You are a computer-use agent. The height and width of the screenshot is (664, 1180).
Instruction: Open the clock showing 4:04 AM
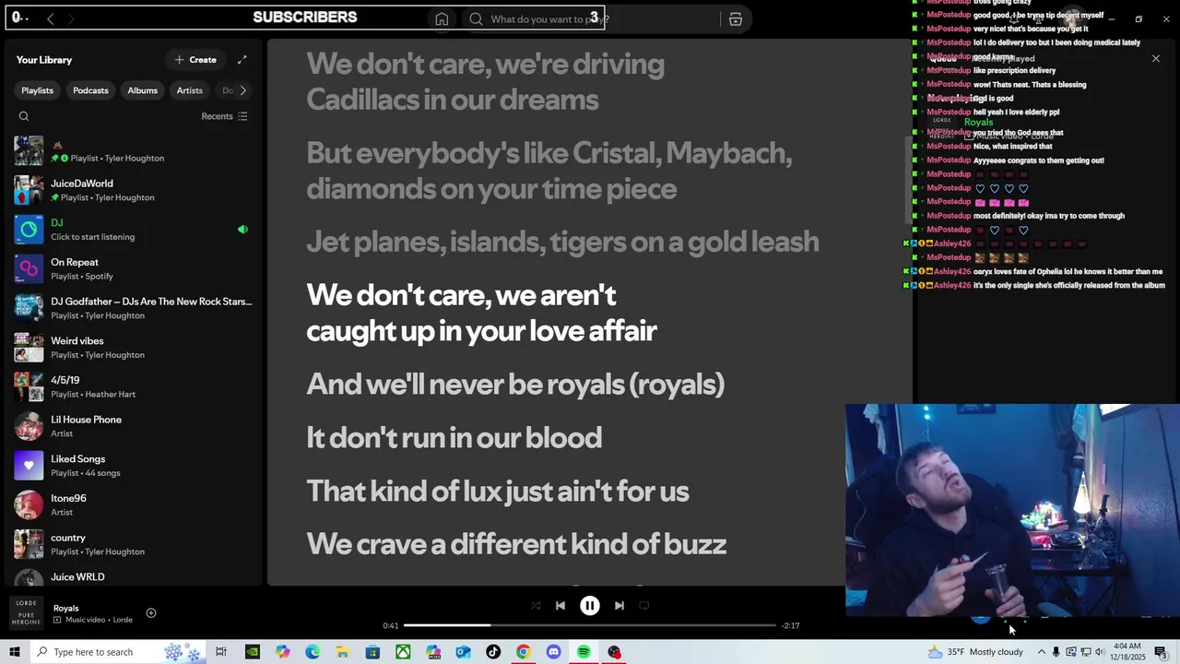[x=1127, y=652]
